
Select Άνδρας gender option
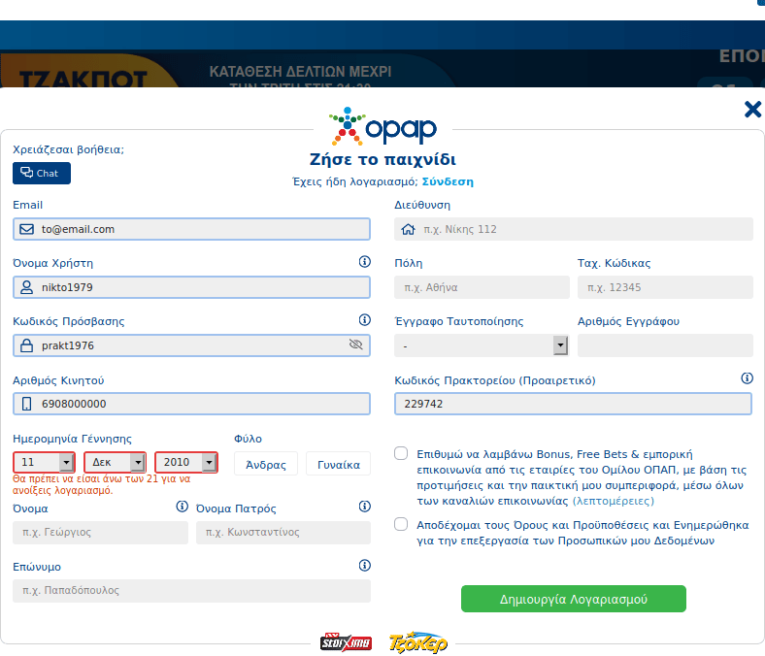266,464
